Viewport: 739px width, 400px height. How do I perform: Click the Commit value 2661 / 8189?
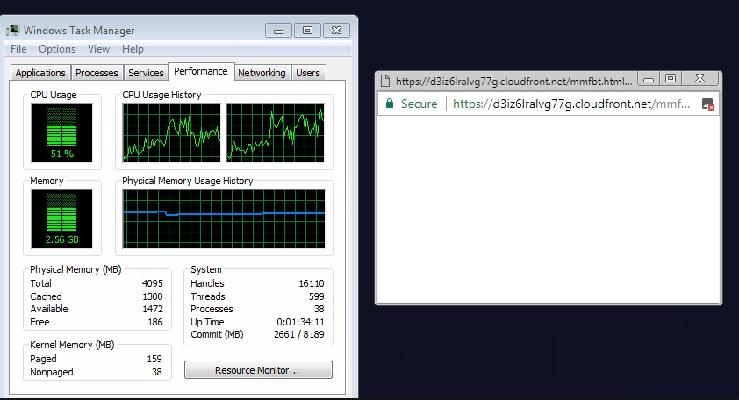(x=298, y=334)
